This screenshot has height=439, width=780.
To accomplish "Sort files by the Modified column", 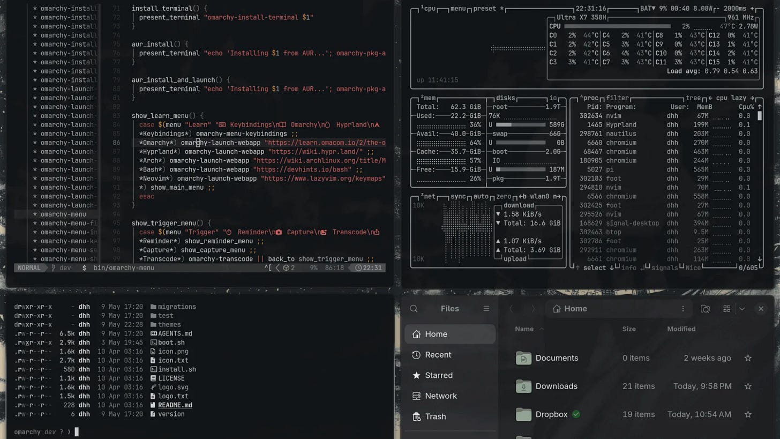I will (681, 329).
